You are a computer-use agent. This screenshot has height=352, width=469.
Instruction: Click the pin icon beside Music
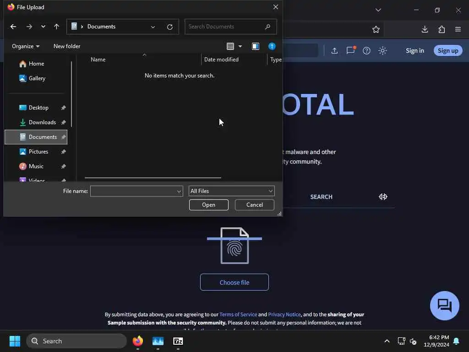click(x=63, y=166)
